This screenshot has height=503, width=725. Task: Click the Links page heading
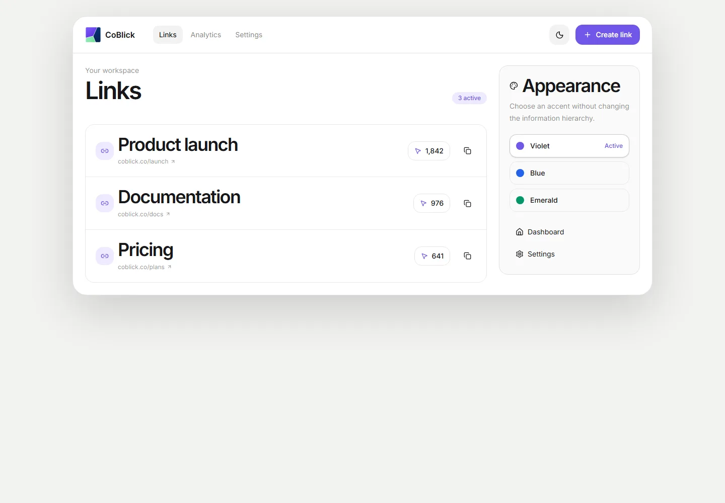pyautogui.click(x=113, y=91)
